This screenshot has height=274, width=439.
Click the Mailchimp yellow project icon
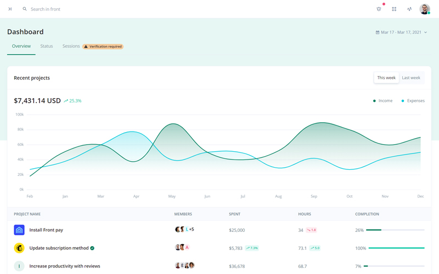pos(19,248)
